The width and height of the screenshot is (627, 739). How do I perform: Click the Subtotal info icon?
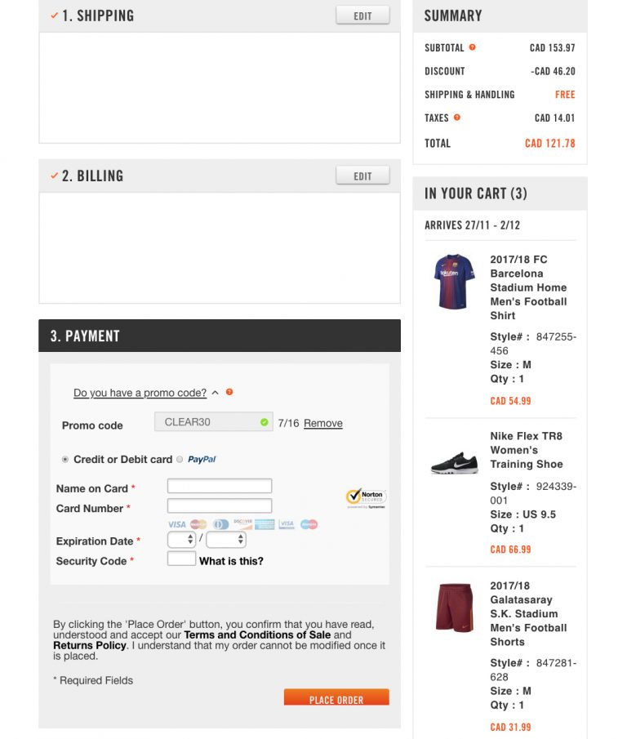[x=472, y=47]
